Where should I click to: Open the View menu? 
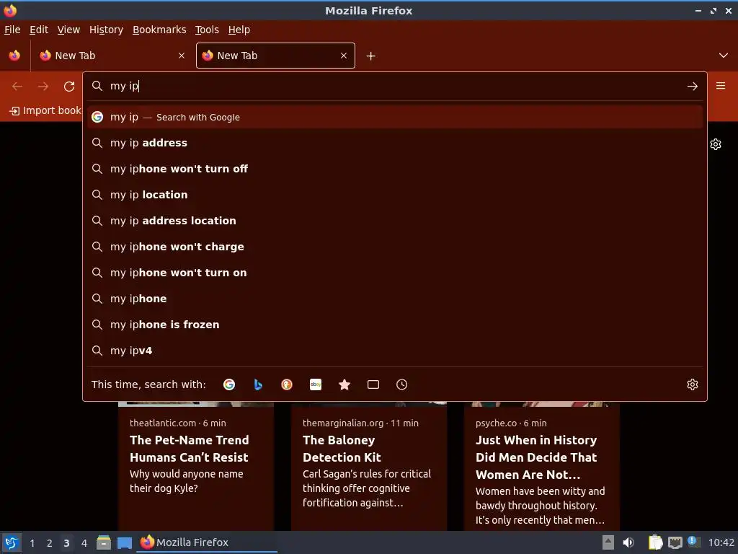point(68,30)
